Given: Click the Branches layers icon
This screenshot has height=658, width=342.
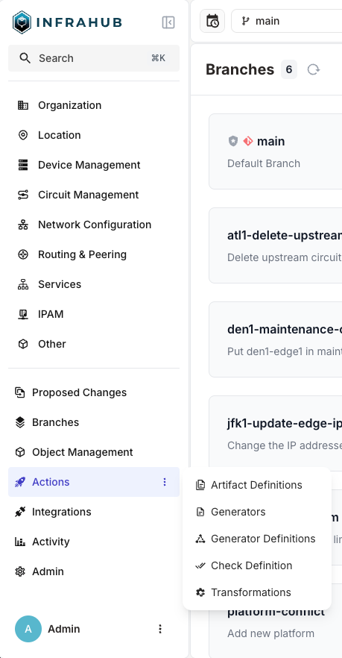Looking at the screenshot, I should coord(19,422).
